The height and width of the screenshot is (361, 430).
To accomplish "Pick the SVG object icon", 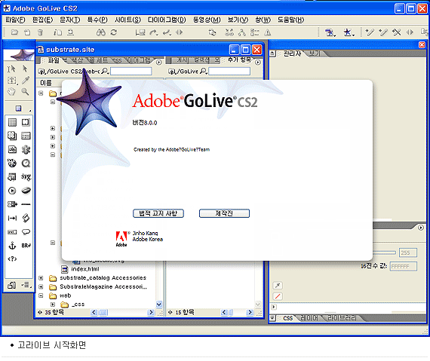I will (x=26, y=177).
